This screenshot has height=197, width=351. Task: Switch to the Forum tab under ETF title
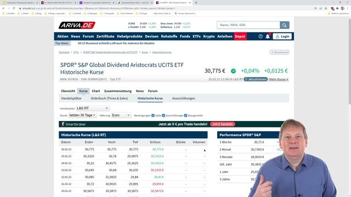[152, 91]
